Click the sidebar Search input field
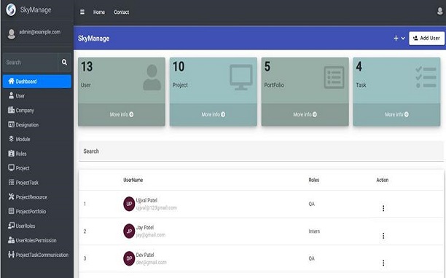The image size is (446, 278). click(30, 62)
